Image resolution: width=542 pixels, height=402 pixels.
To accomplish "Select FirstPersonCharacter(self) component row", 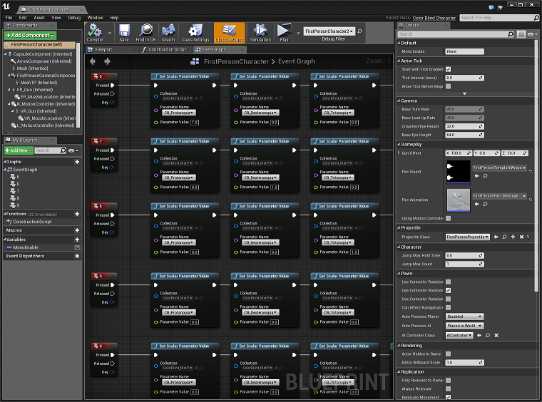I will (39, 45).
